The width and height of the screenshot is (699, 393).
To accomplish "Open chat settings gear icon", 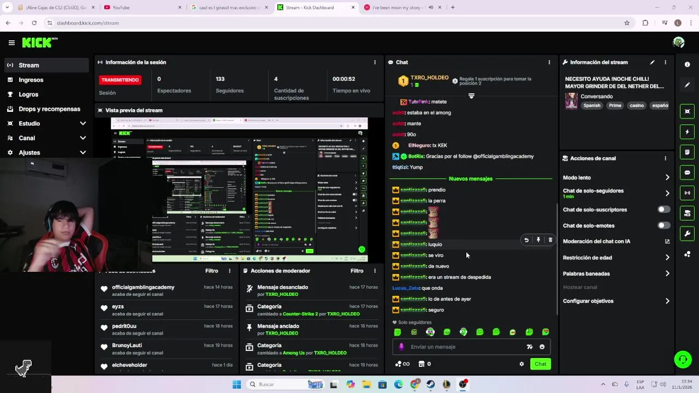I will (x=522, y=364).
